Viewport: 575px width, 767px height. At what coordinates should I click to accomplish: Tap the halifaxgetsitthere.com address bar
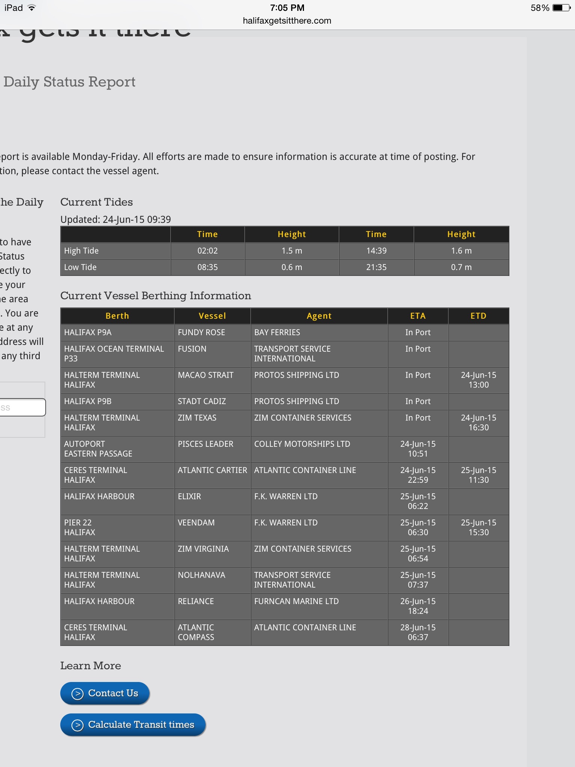pos(287,21)
